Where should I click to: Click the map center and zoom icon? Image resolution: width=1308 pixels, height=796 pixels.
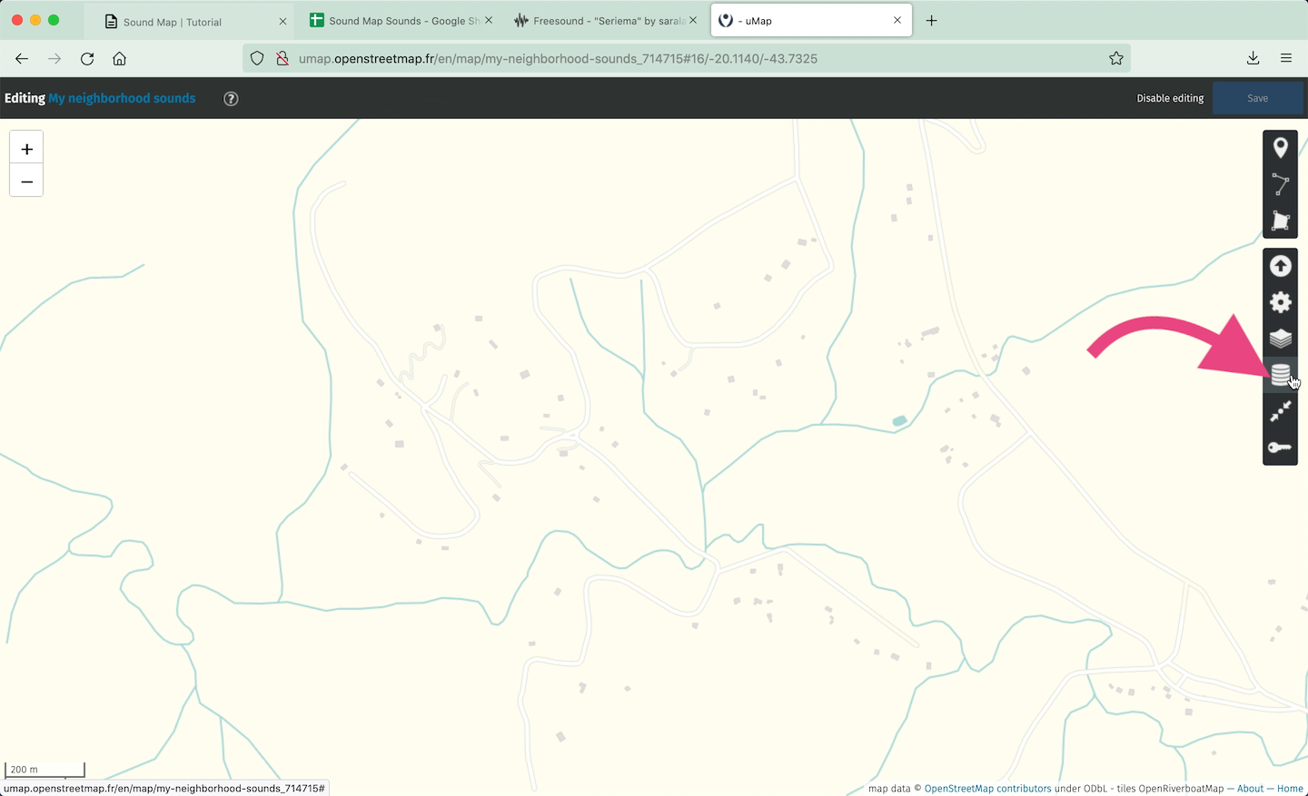(1280, 411)
